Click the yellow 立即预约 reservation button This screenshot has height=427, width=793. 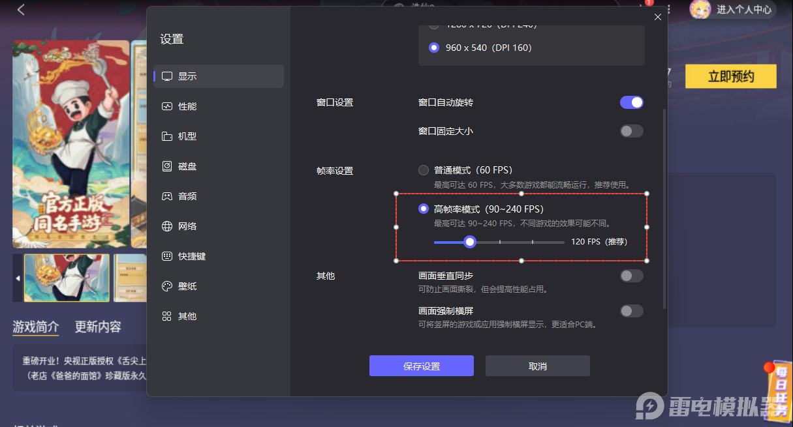730,76
